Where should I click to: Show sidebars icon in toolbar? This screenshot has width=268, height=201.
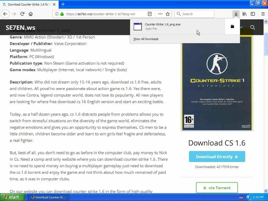click(x=253, y=14)
